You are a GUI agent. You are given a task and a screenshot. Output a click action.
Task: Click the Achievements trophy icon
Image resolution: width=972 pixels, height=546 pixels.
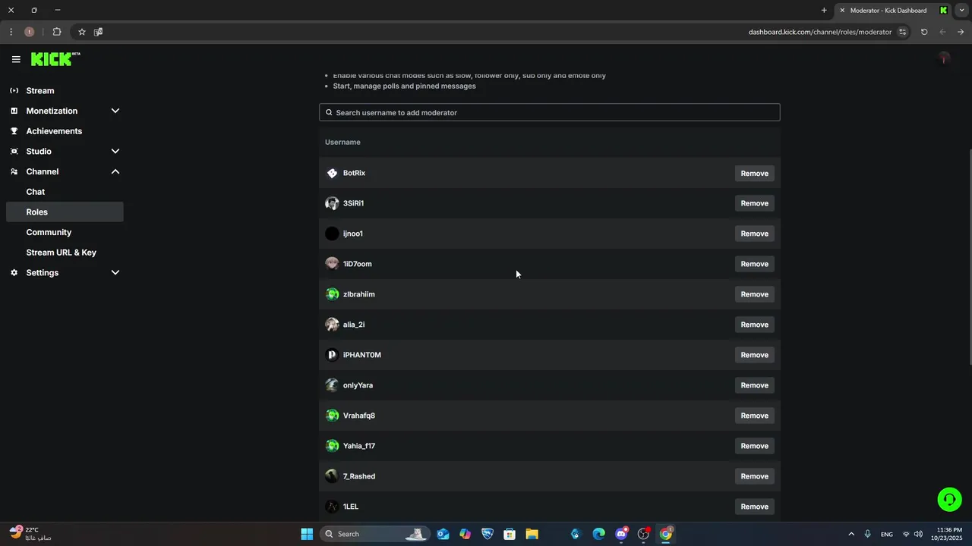tap(14, 131)
